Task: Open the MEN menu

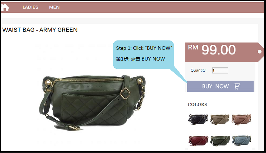Action: pyautogui.click(x=54, y=7)
